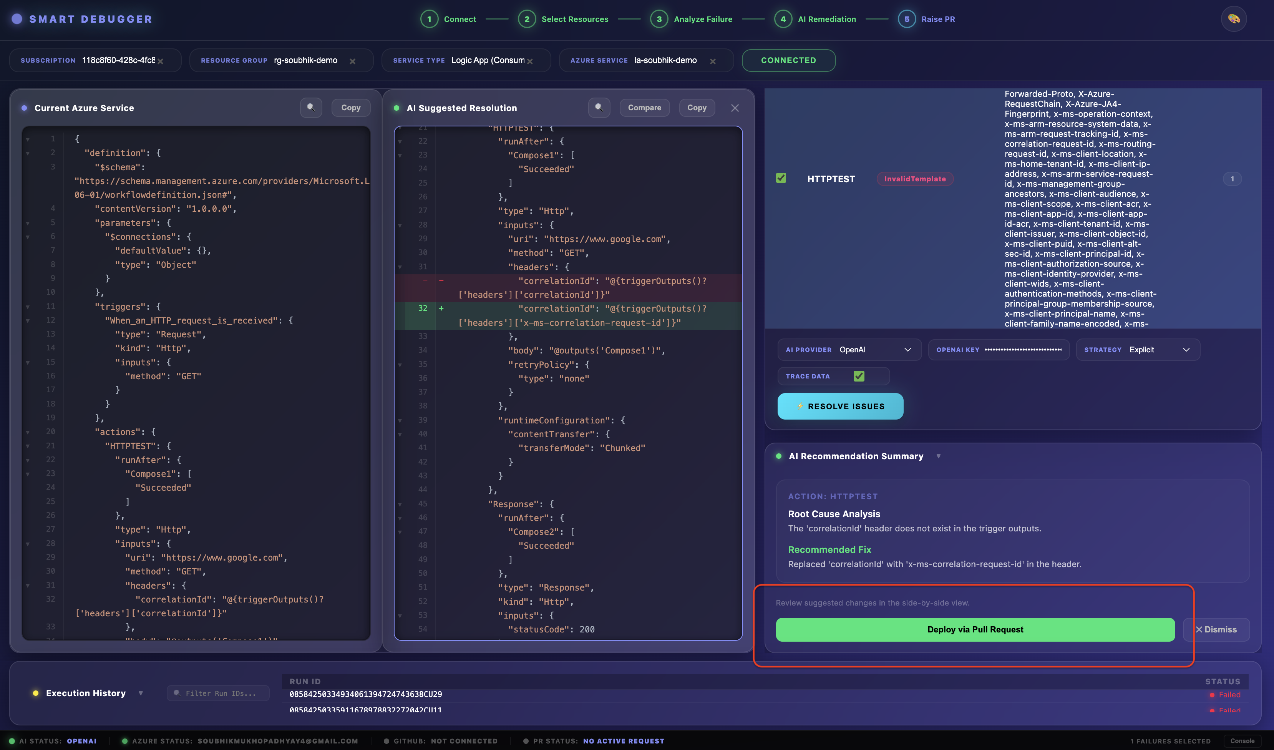Go to step 2 Select Resources

563,19
